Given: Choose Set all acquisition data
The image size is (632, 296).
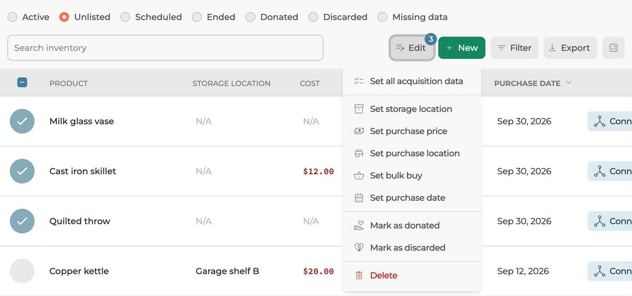Looking at the screenshot, I should [412, 81].
